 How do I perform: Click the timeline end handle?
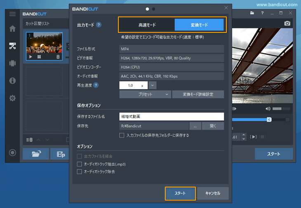(x=269, y=120)
